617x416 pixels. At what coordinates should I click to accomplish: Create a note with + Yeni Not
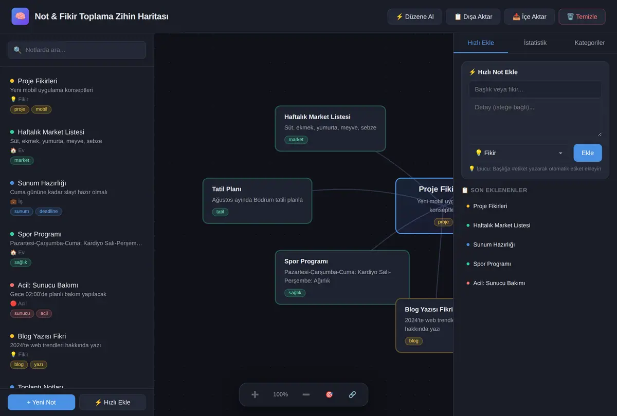41,402
